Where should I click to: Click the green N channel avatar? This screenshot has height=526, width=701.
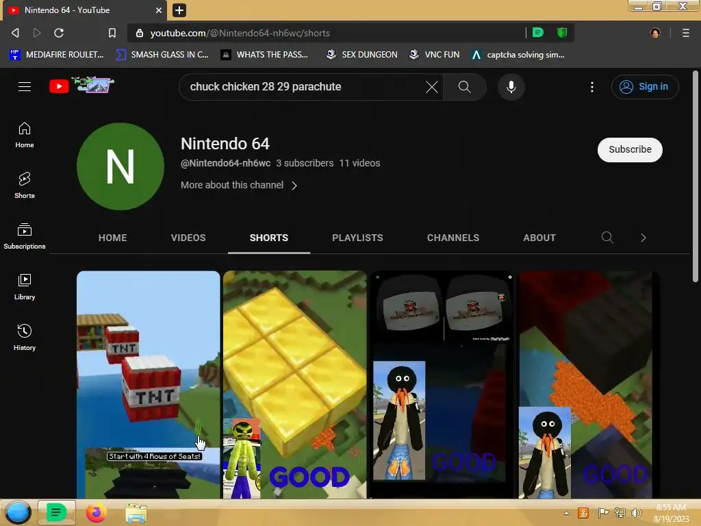click(120, 166)
